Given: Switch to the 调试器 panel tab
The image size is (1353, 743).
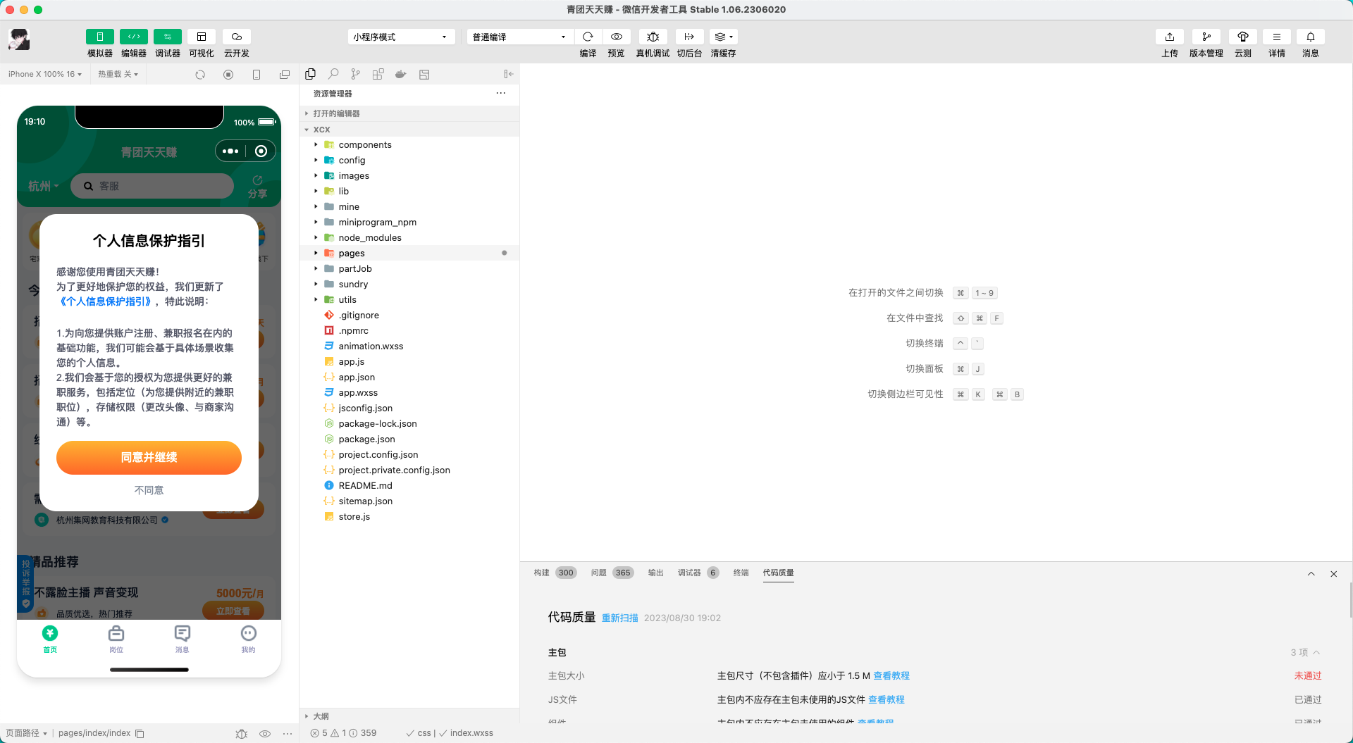Looking at the screenshot, I should tap(698, 573).
